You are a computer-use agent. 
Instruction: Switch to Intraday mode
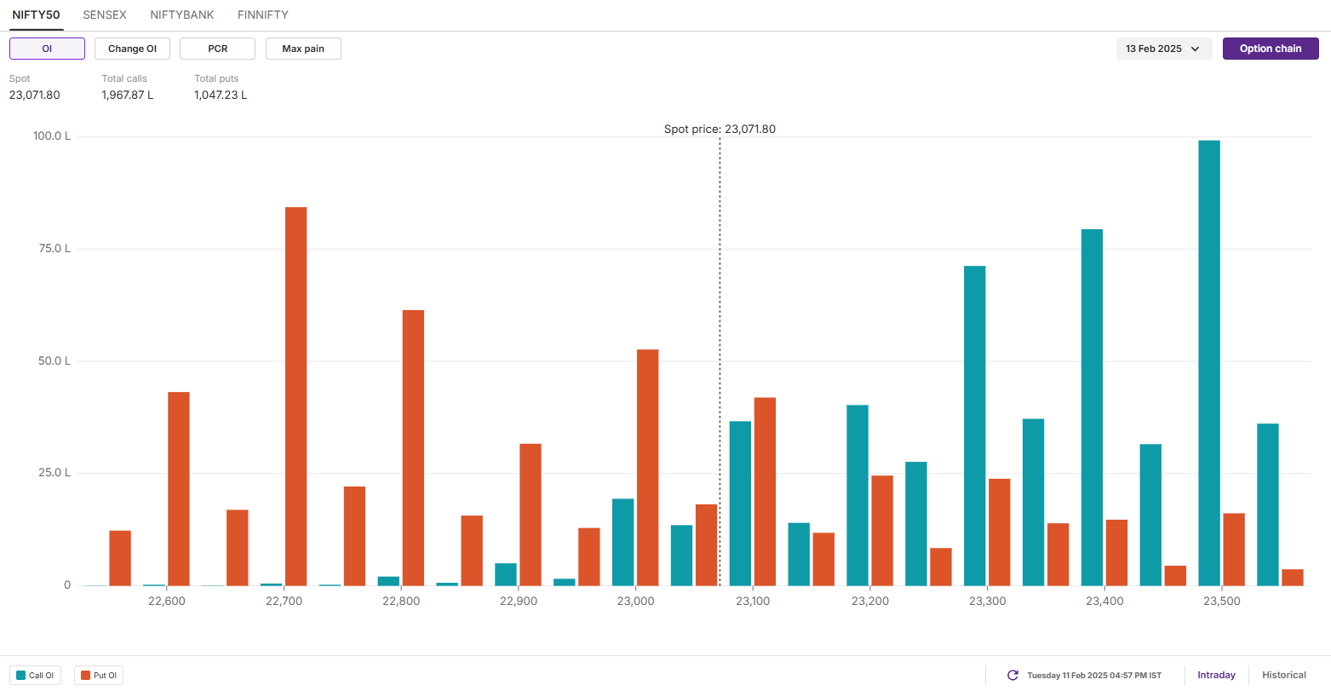coord(1216,675)
